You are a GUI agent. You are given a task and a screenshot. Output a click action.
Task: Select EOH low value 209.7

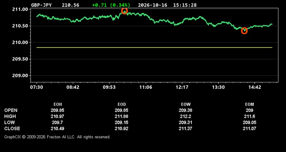point(58,122)
